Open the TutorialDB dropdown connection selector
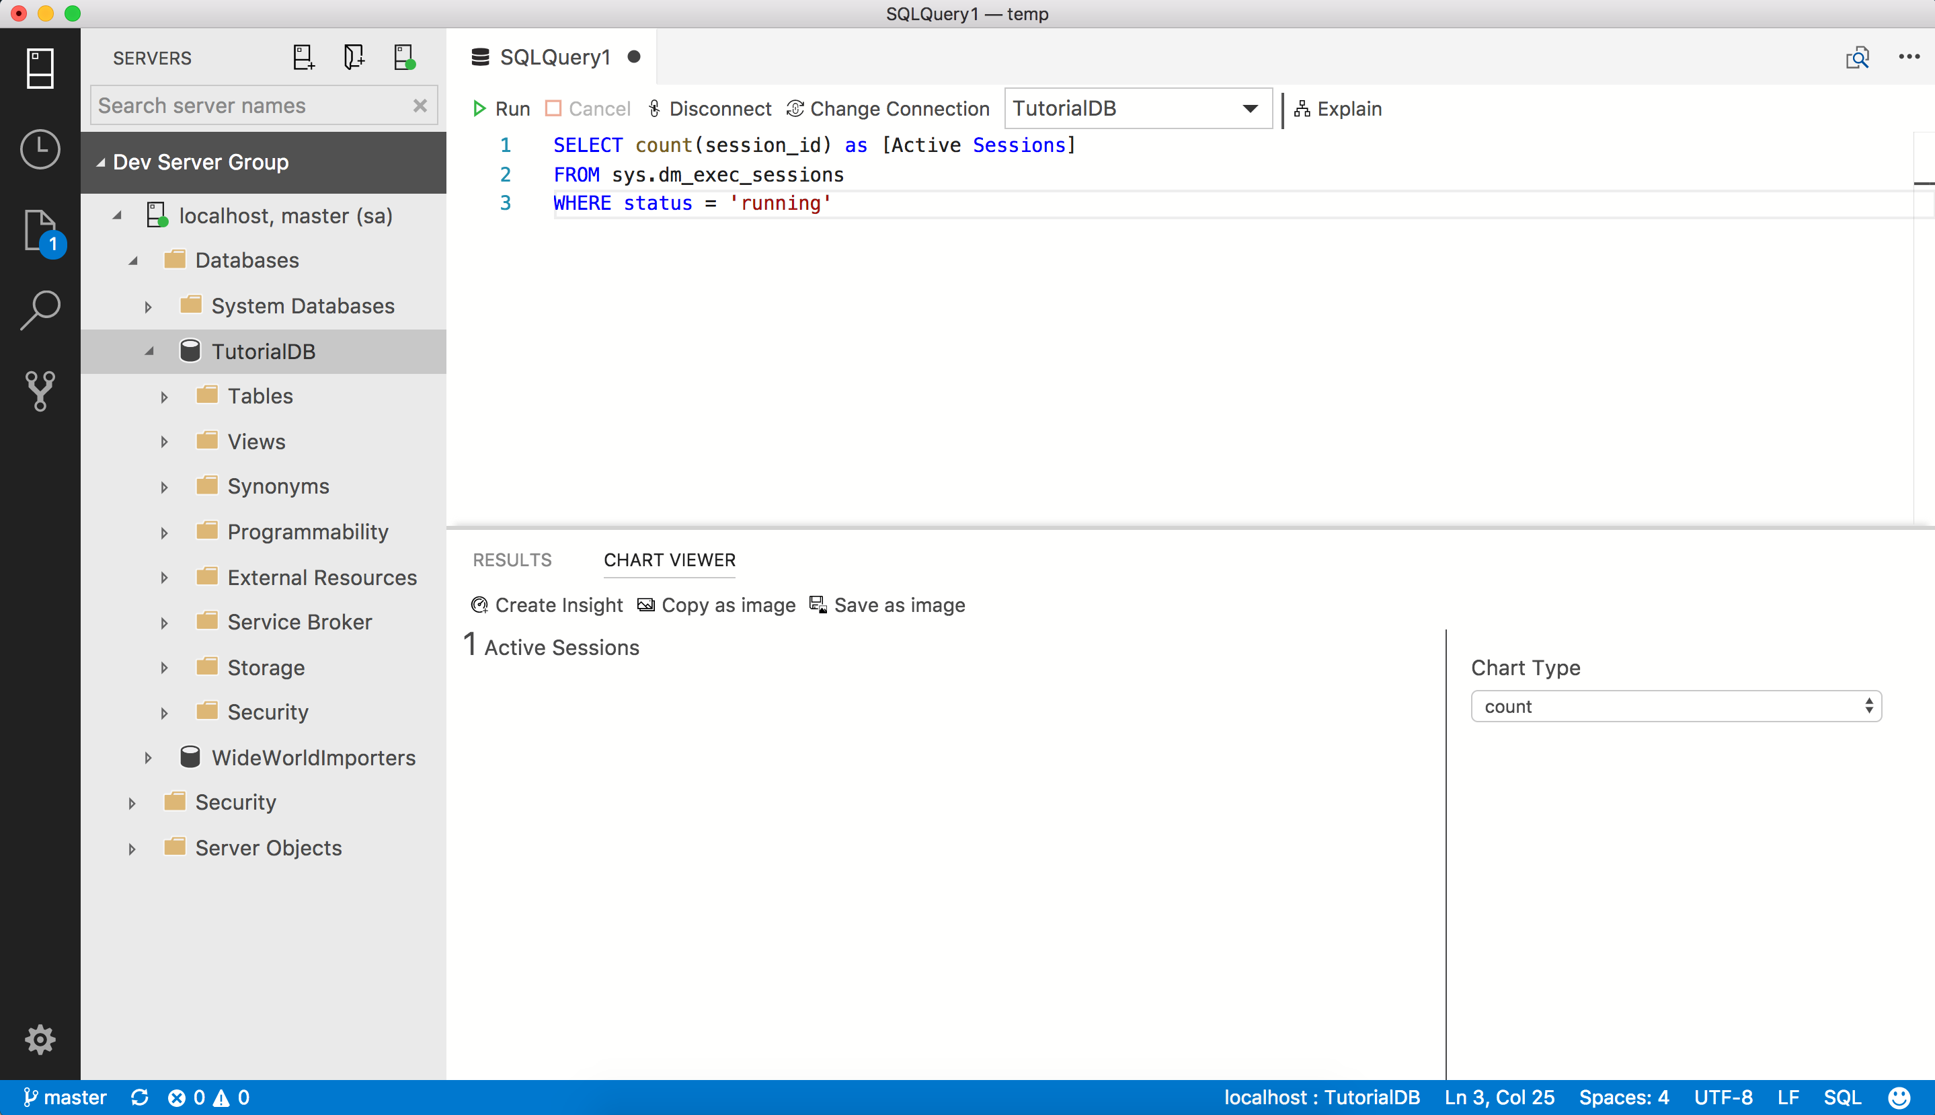Viewport: 1935px width, 1115px height. click(1248, 109)
